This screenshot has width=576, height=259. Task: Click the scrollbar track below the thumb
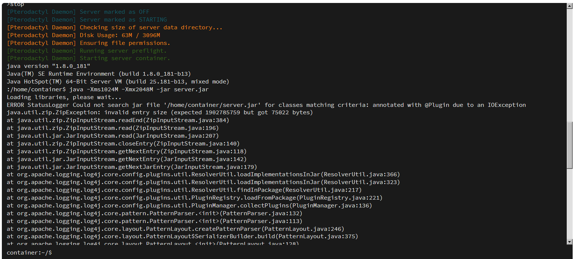570,204
